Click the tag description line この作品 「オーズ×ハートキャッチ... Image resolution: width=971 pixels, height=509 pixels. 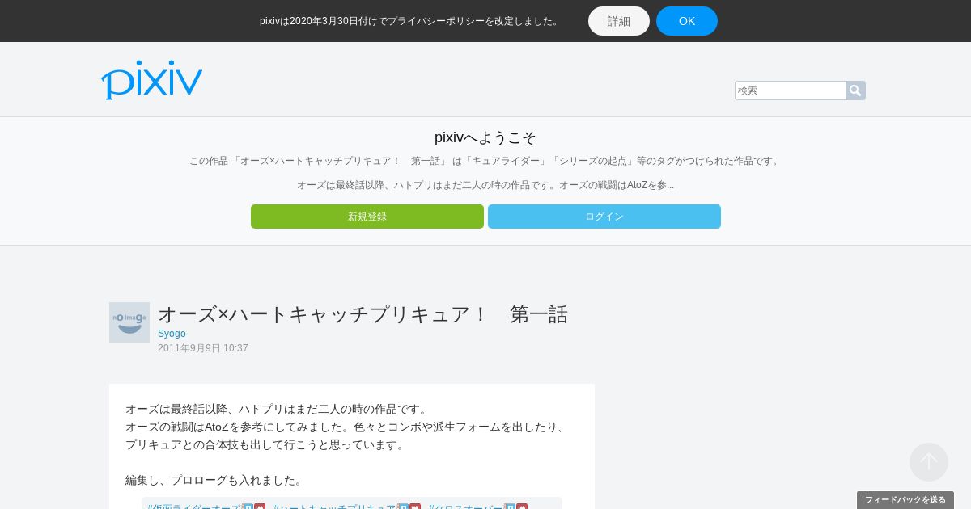tap(485, 161)
